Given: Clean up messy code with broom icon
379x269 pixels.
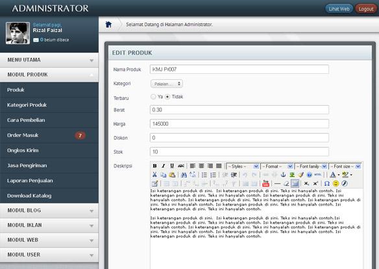Looking at the screenshot, I should click(x=300, y=174).
